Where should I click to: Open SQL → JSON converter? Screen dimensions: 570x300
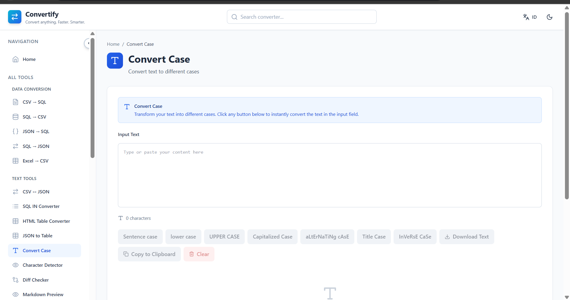[45, 146]
